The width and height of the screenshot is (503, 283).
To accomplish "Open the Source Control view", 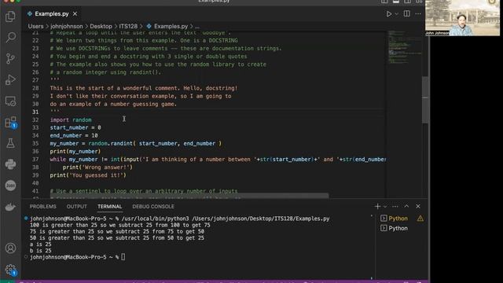I will pos(10,58).
